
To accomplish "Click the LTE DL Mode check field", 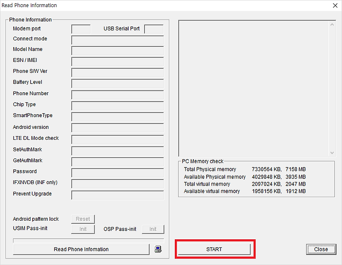I will click(x=118, y=139).
